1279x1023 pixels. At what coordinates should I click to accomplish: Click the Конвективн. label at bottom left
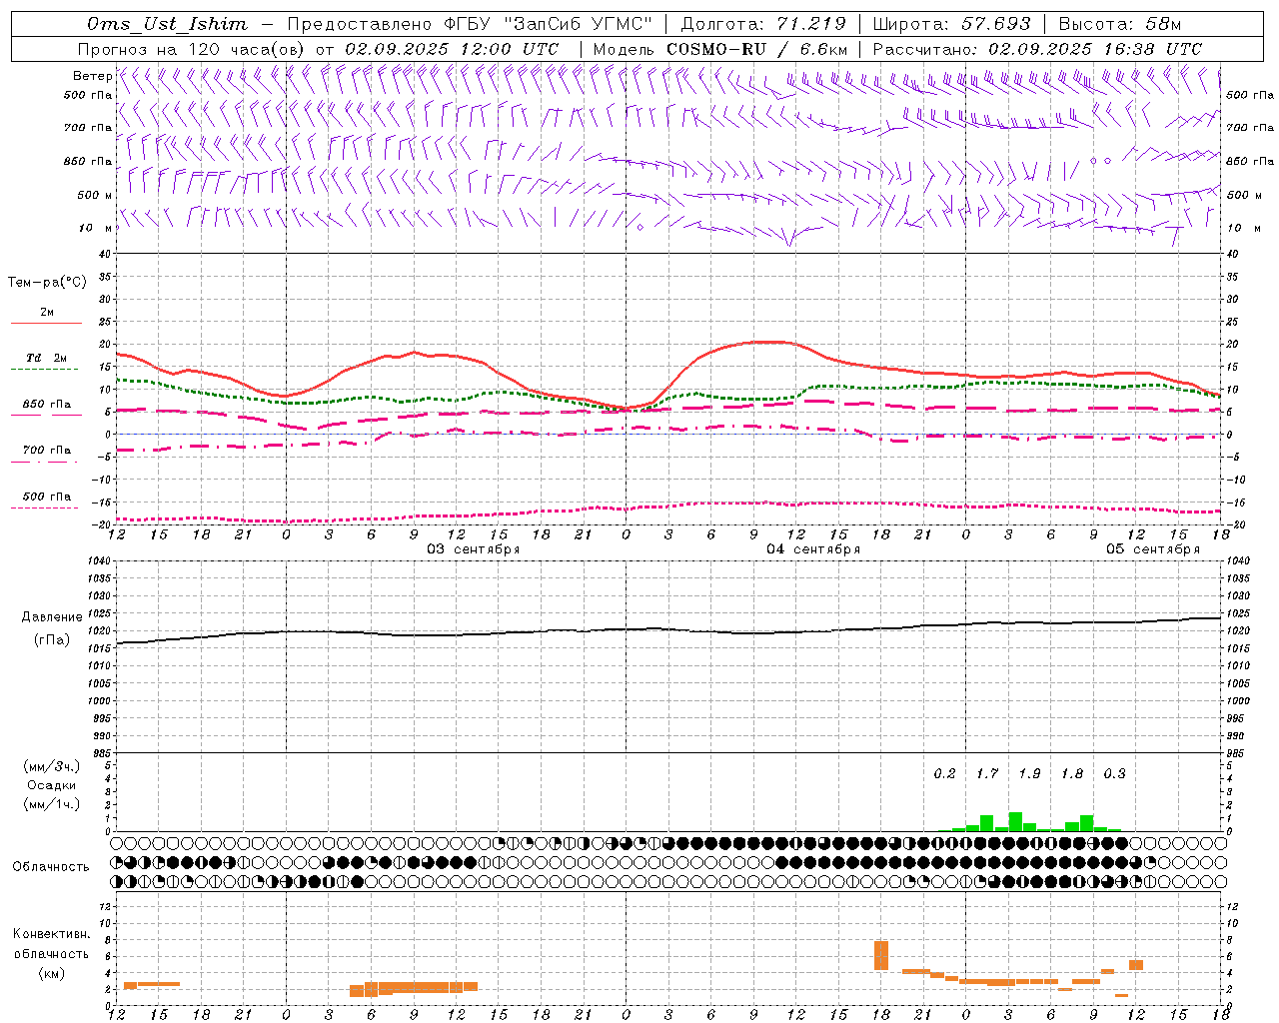[x=51, y=934]
